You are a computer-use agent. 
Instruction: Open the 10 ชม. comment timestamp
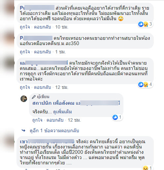coord(62,27)
